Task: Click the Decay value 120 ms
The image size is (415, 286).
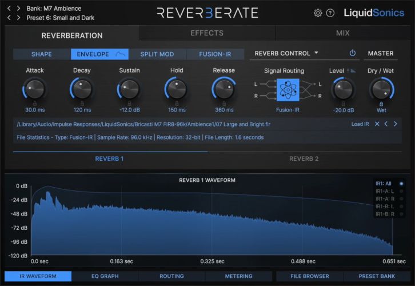Action: coord(82,110)
